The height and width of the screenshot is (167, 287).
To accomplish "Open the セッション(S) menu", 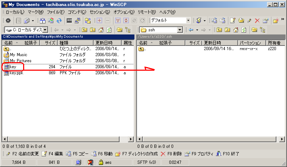I will pyautogui.click(x=100, y=12).
